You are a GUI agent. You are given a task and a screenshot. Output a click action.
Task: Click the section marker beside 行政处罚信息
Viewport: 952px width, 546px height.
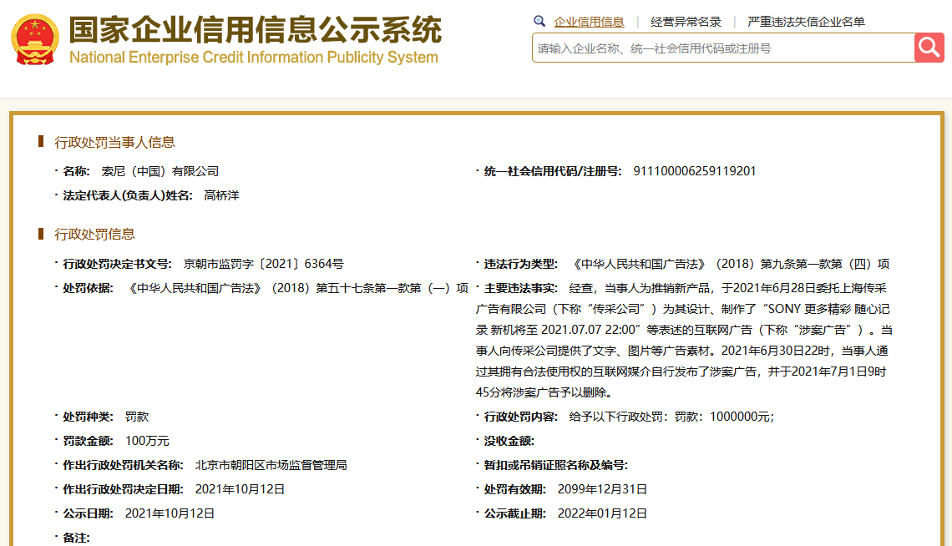pos(42,232)
